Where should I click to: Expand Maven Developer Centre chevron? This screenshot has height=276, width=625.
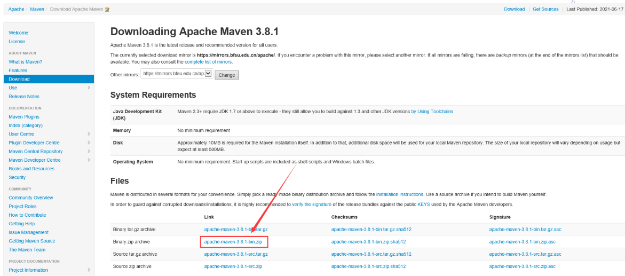click(89, 160)
